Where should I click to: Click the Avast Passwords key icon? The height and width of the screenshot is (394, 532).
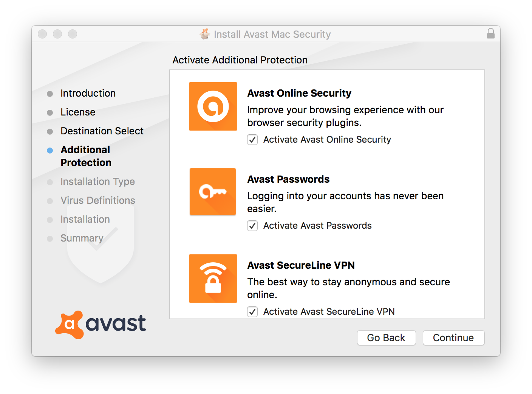[x=213, y=192]
